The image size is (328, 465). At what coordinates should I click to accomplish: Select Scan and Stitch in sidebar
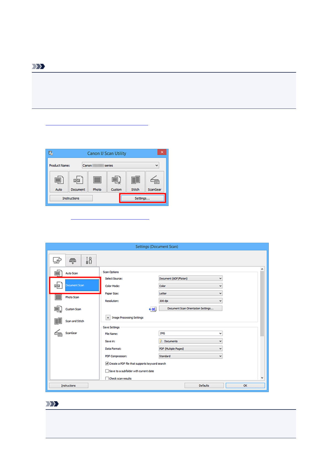[74, 321]
